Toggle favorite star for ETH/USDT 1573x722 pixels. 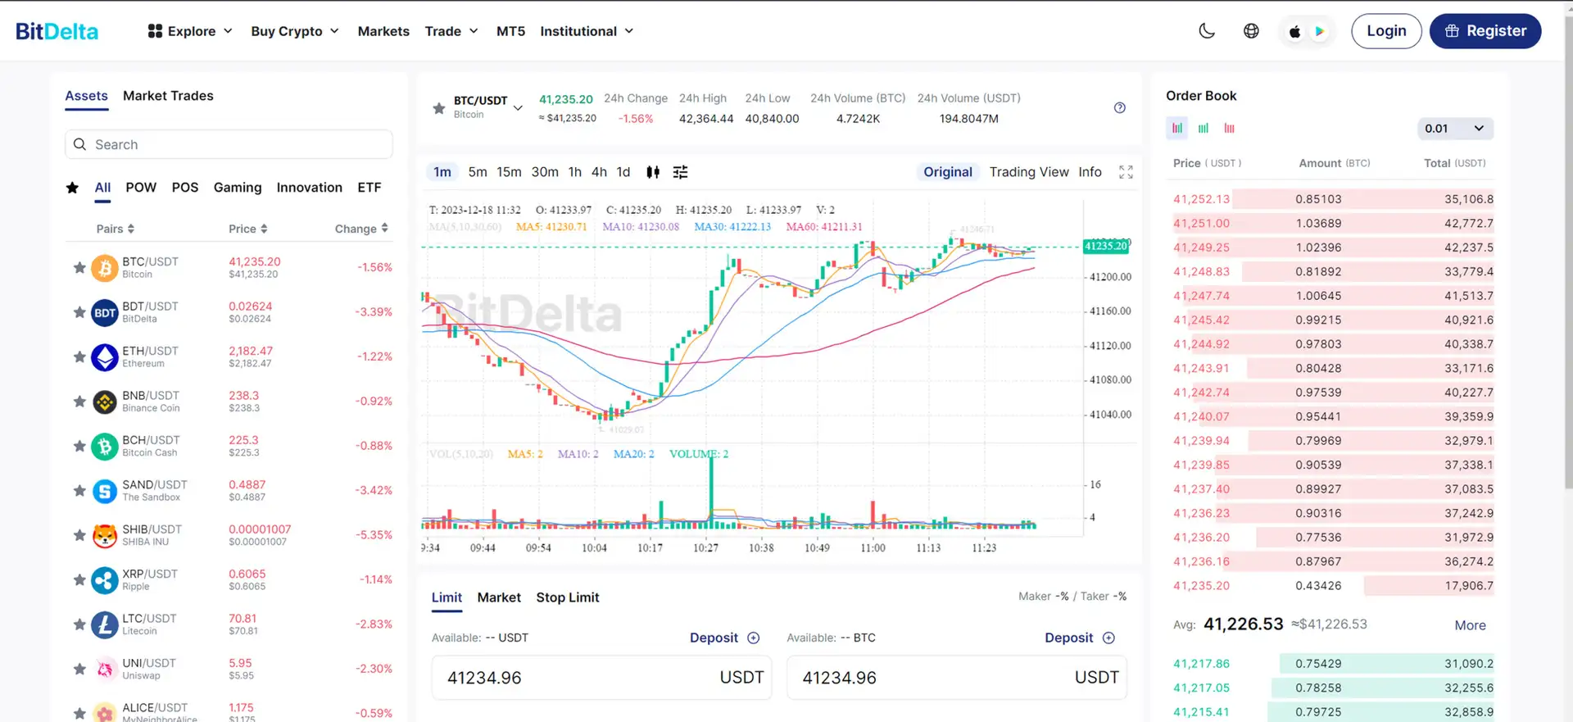click(79, 357)
